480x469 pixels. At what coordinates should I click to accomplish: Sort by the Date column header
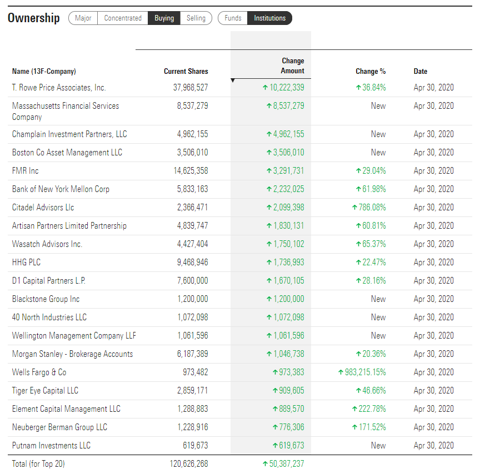pos(421,71)
